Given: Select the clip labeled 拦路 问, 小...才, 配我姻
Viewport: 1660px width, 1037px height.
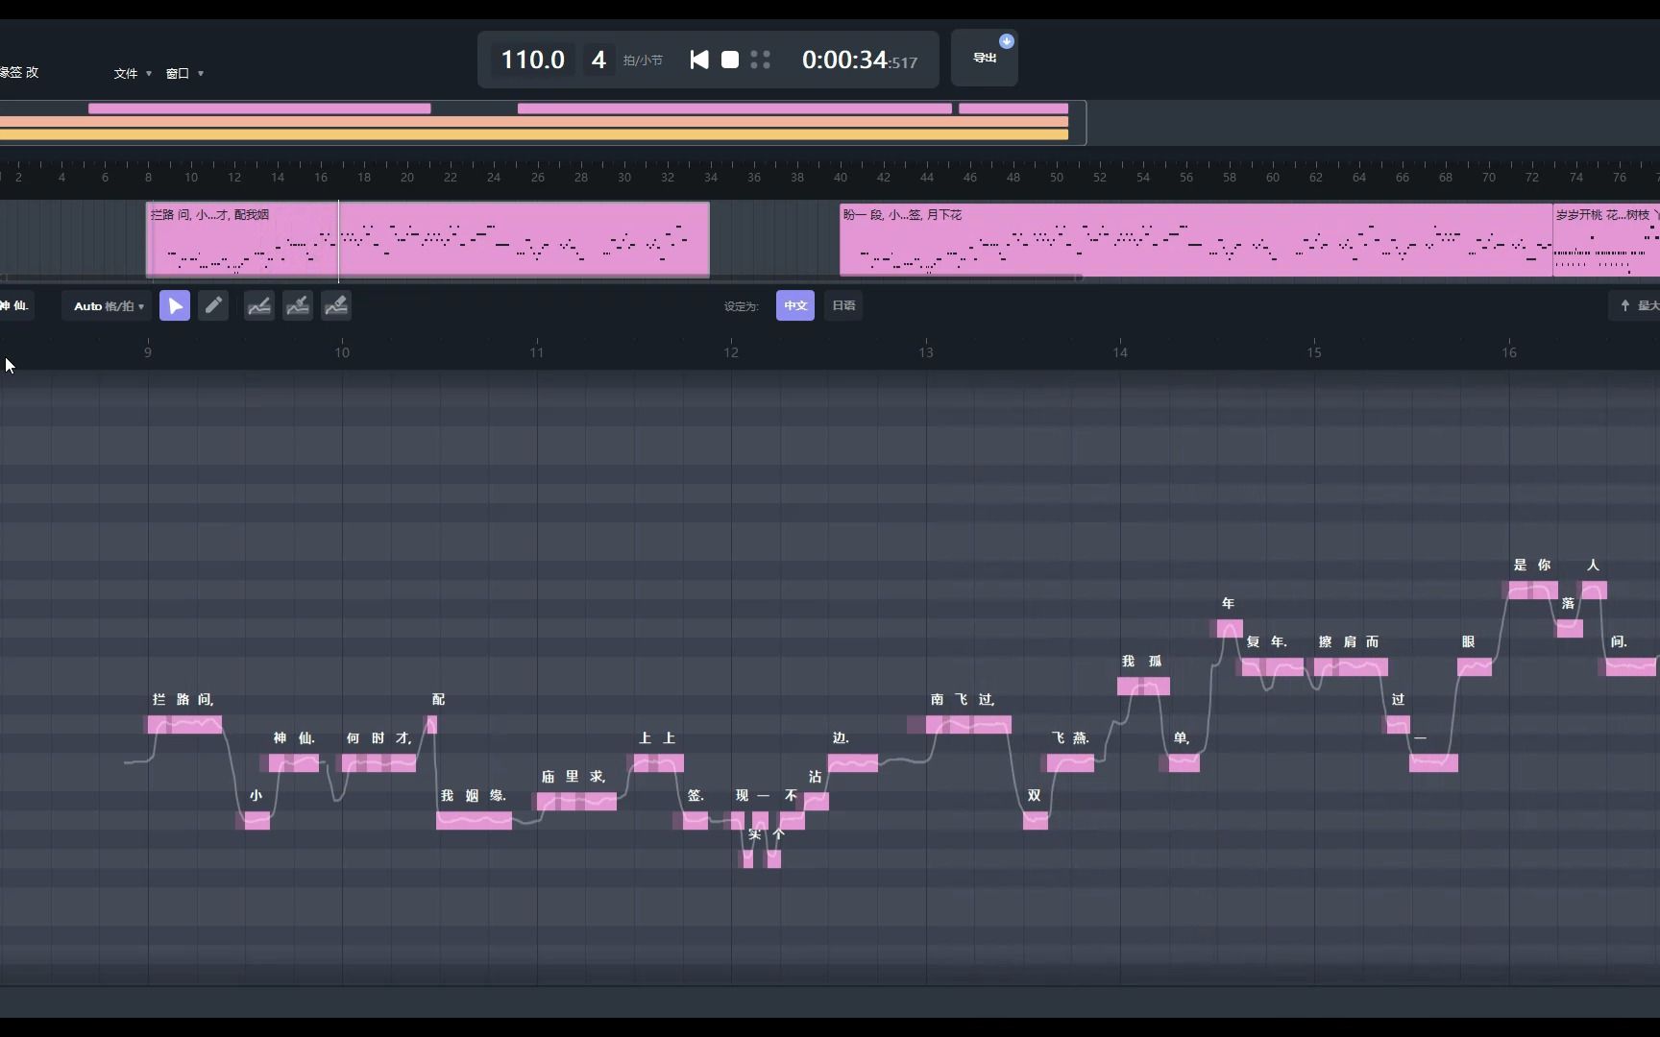Looking at the screenshot, I should click(427, 240).
